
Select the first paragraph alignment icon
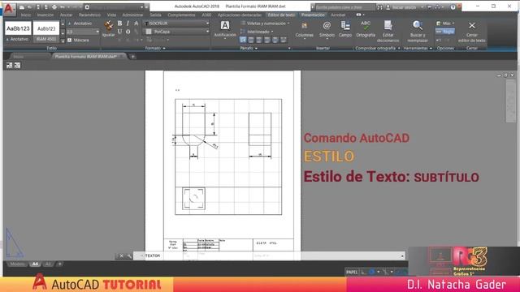pos(243,40)
